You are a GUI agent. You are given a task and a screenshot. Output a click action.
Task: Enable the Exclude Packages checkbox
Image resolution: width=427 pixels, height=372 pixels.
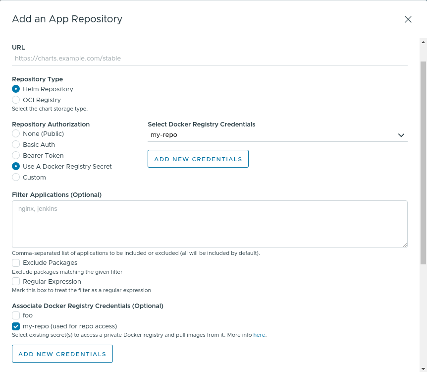(x=15, y=262)
